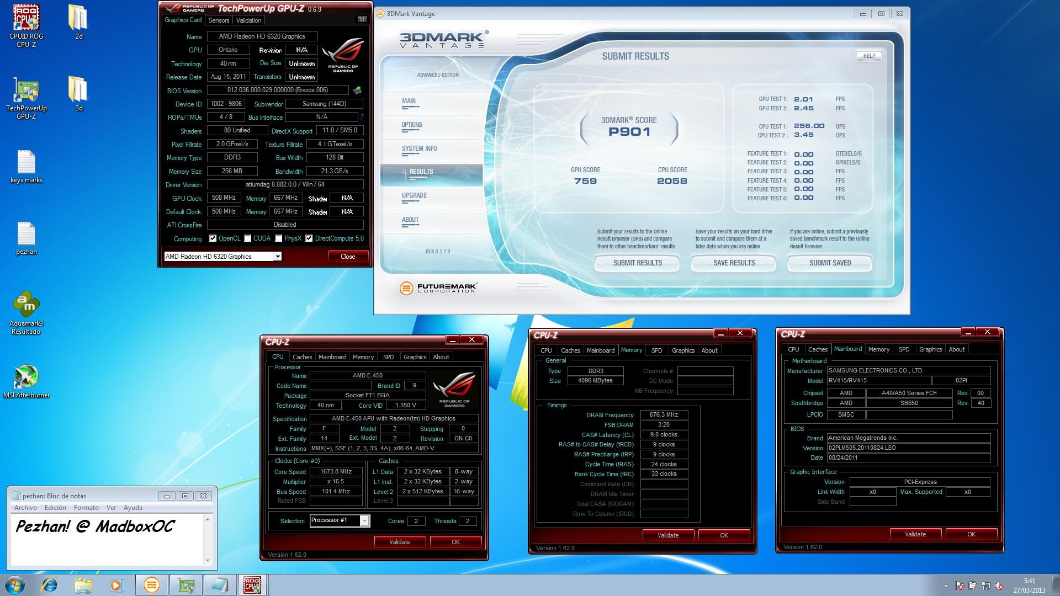Click SUBMIT RESULTS button in 3DMark

(637, 263)
